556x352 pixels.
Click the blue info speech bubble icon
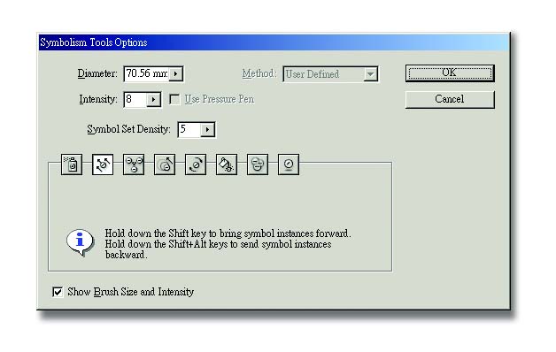[81, 242]
